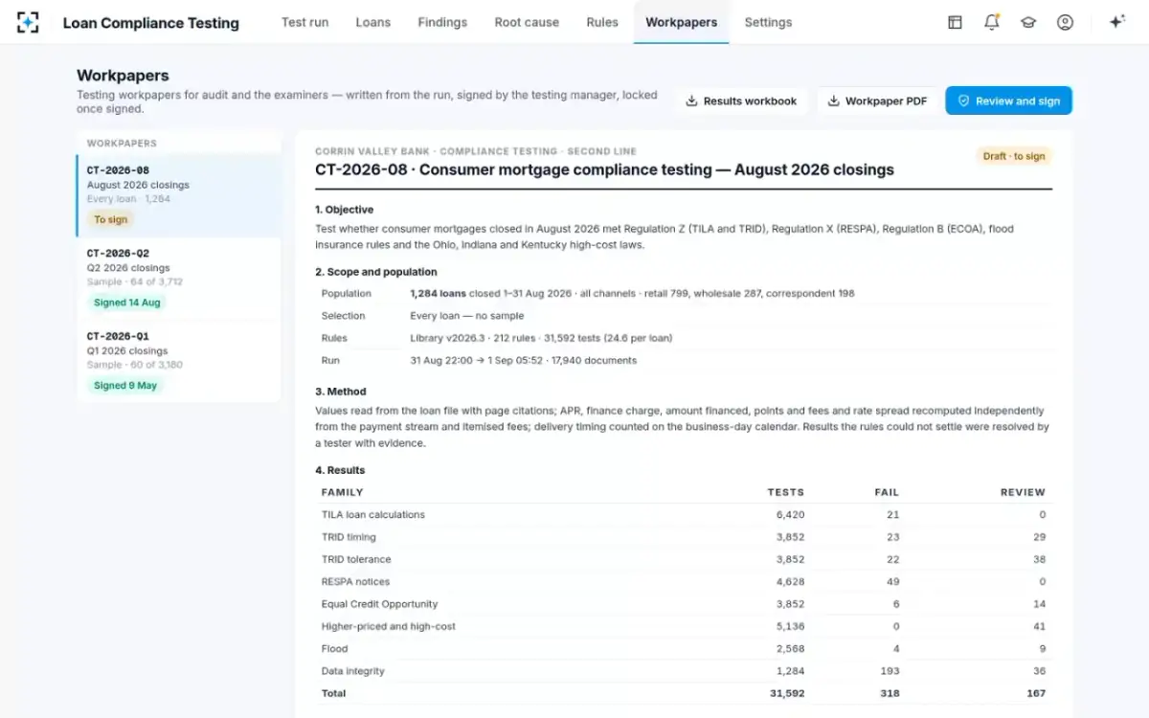Switch to the Loans tab

tap(373, 22)
